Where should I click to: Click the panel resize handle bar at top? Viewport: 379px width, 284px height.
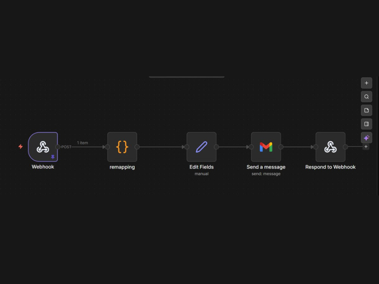[186, 77]
